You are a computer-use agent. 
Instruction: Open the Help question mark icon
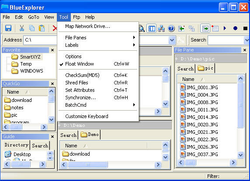[171, 28]
